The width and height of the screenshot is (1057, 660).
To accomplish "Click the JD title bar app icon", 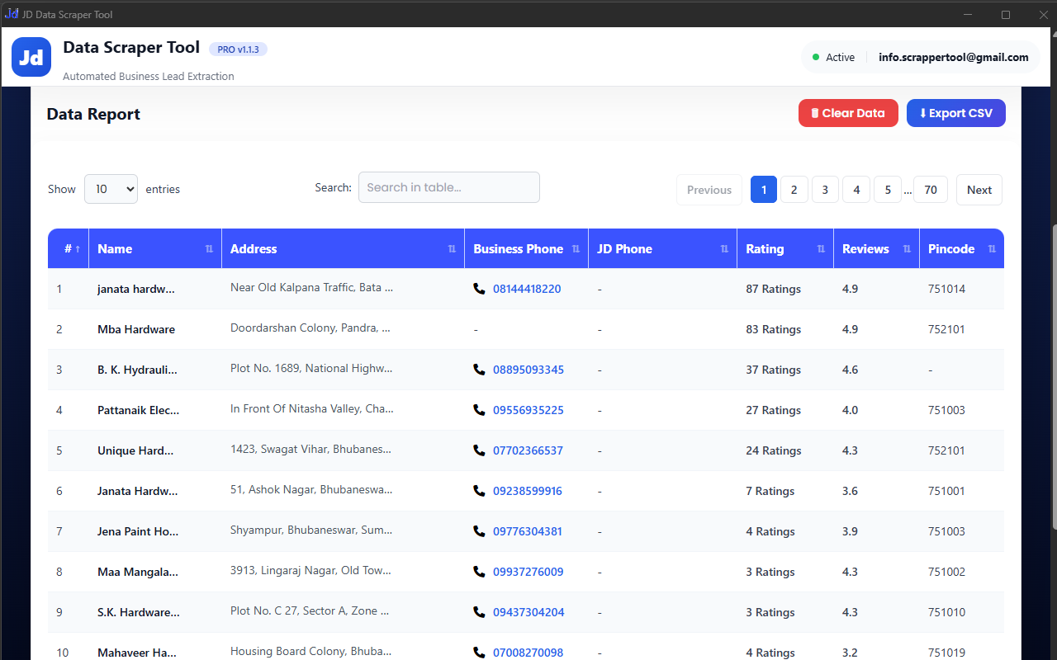I will 12,13.
